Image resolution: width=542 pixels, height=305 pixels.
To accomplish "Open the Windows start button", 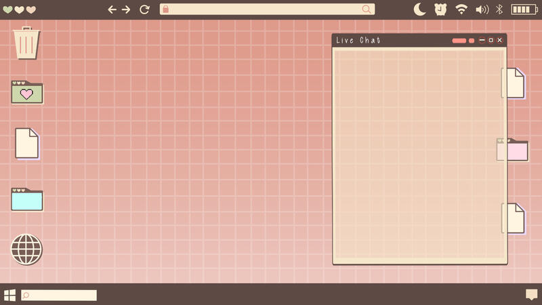I will [9, 296].
